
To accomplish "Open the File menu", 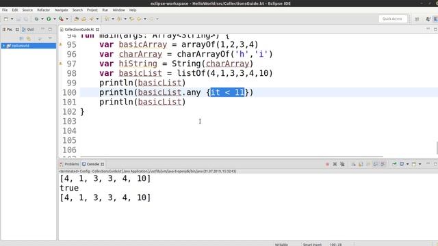I will [x=5, y=10].
